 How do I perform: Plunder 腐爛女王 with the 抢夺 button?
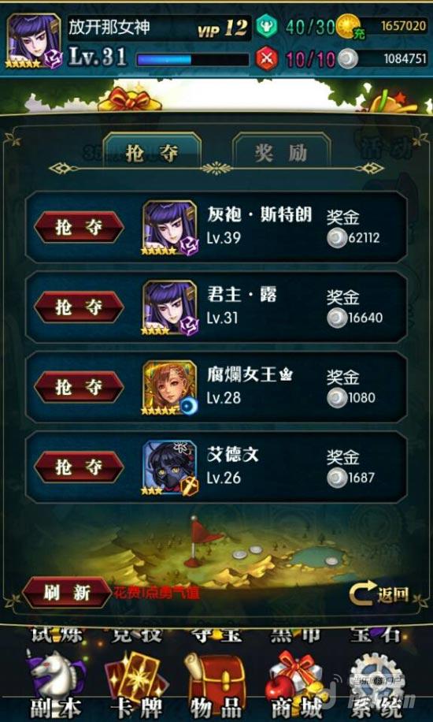click(80, 387)
